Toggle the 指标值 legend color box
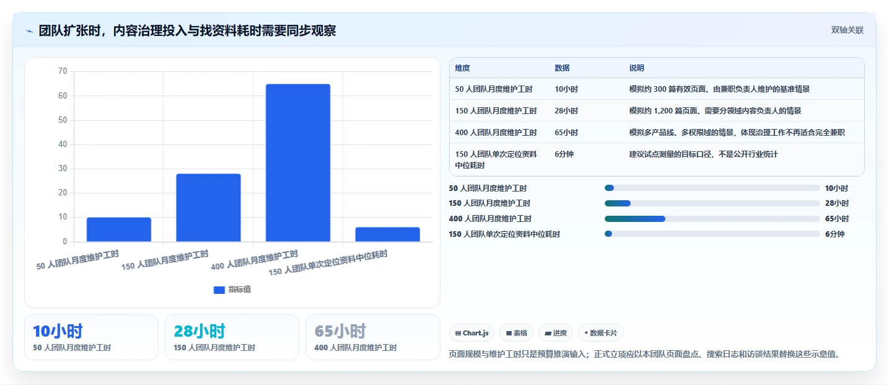Viewport: 889px width, 385px height. [x=219, y=290]
